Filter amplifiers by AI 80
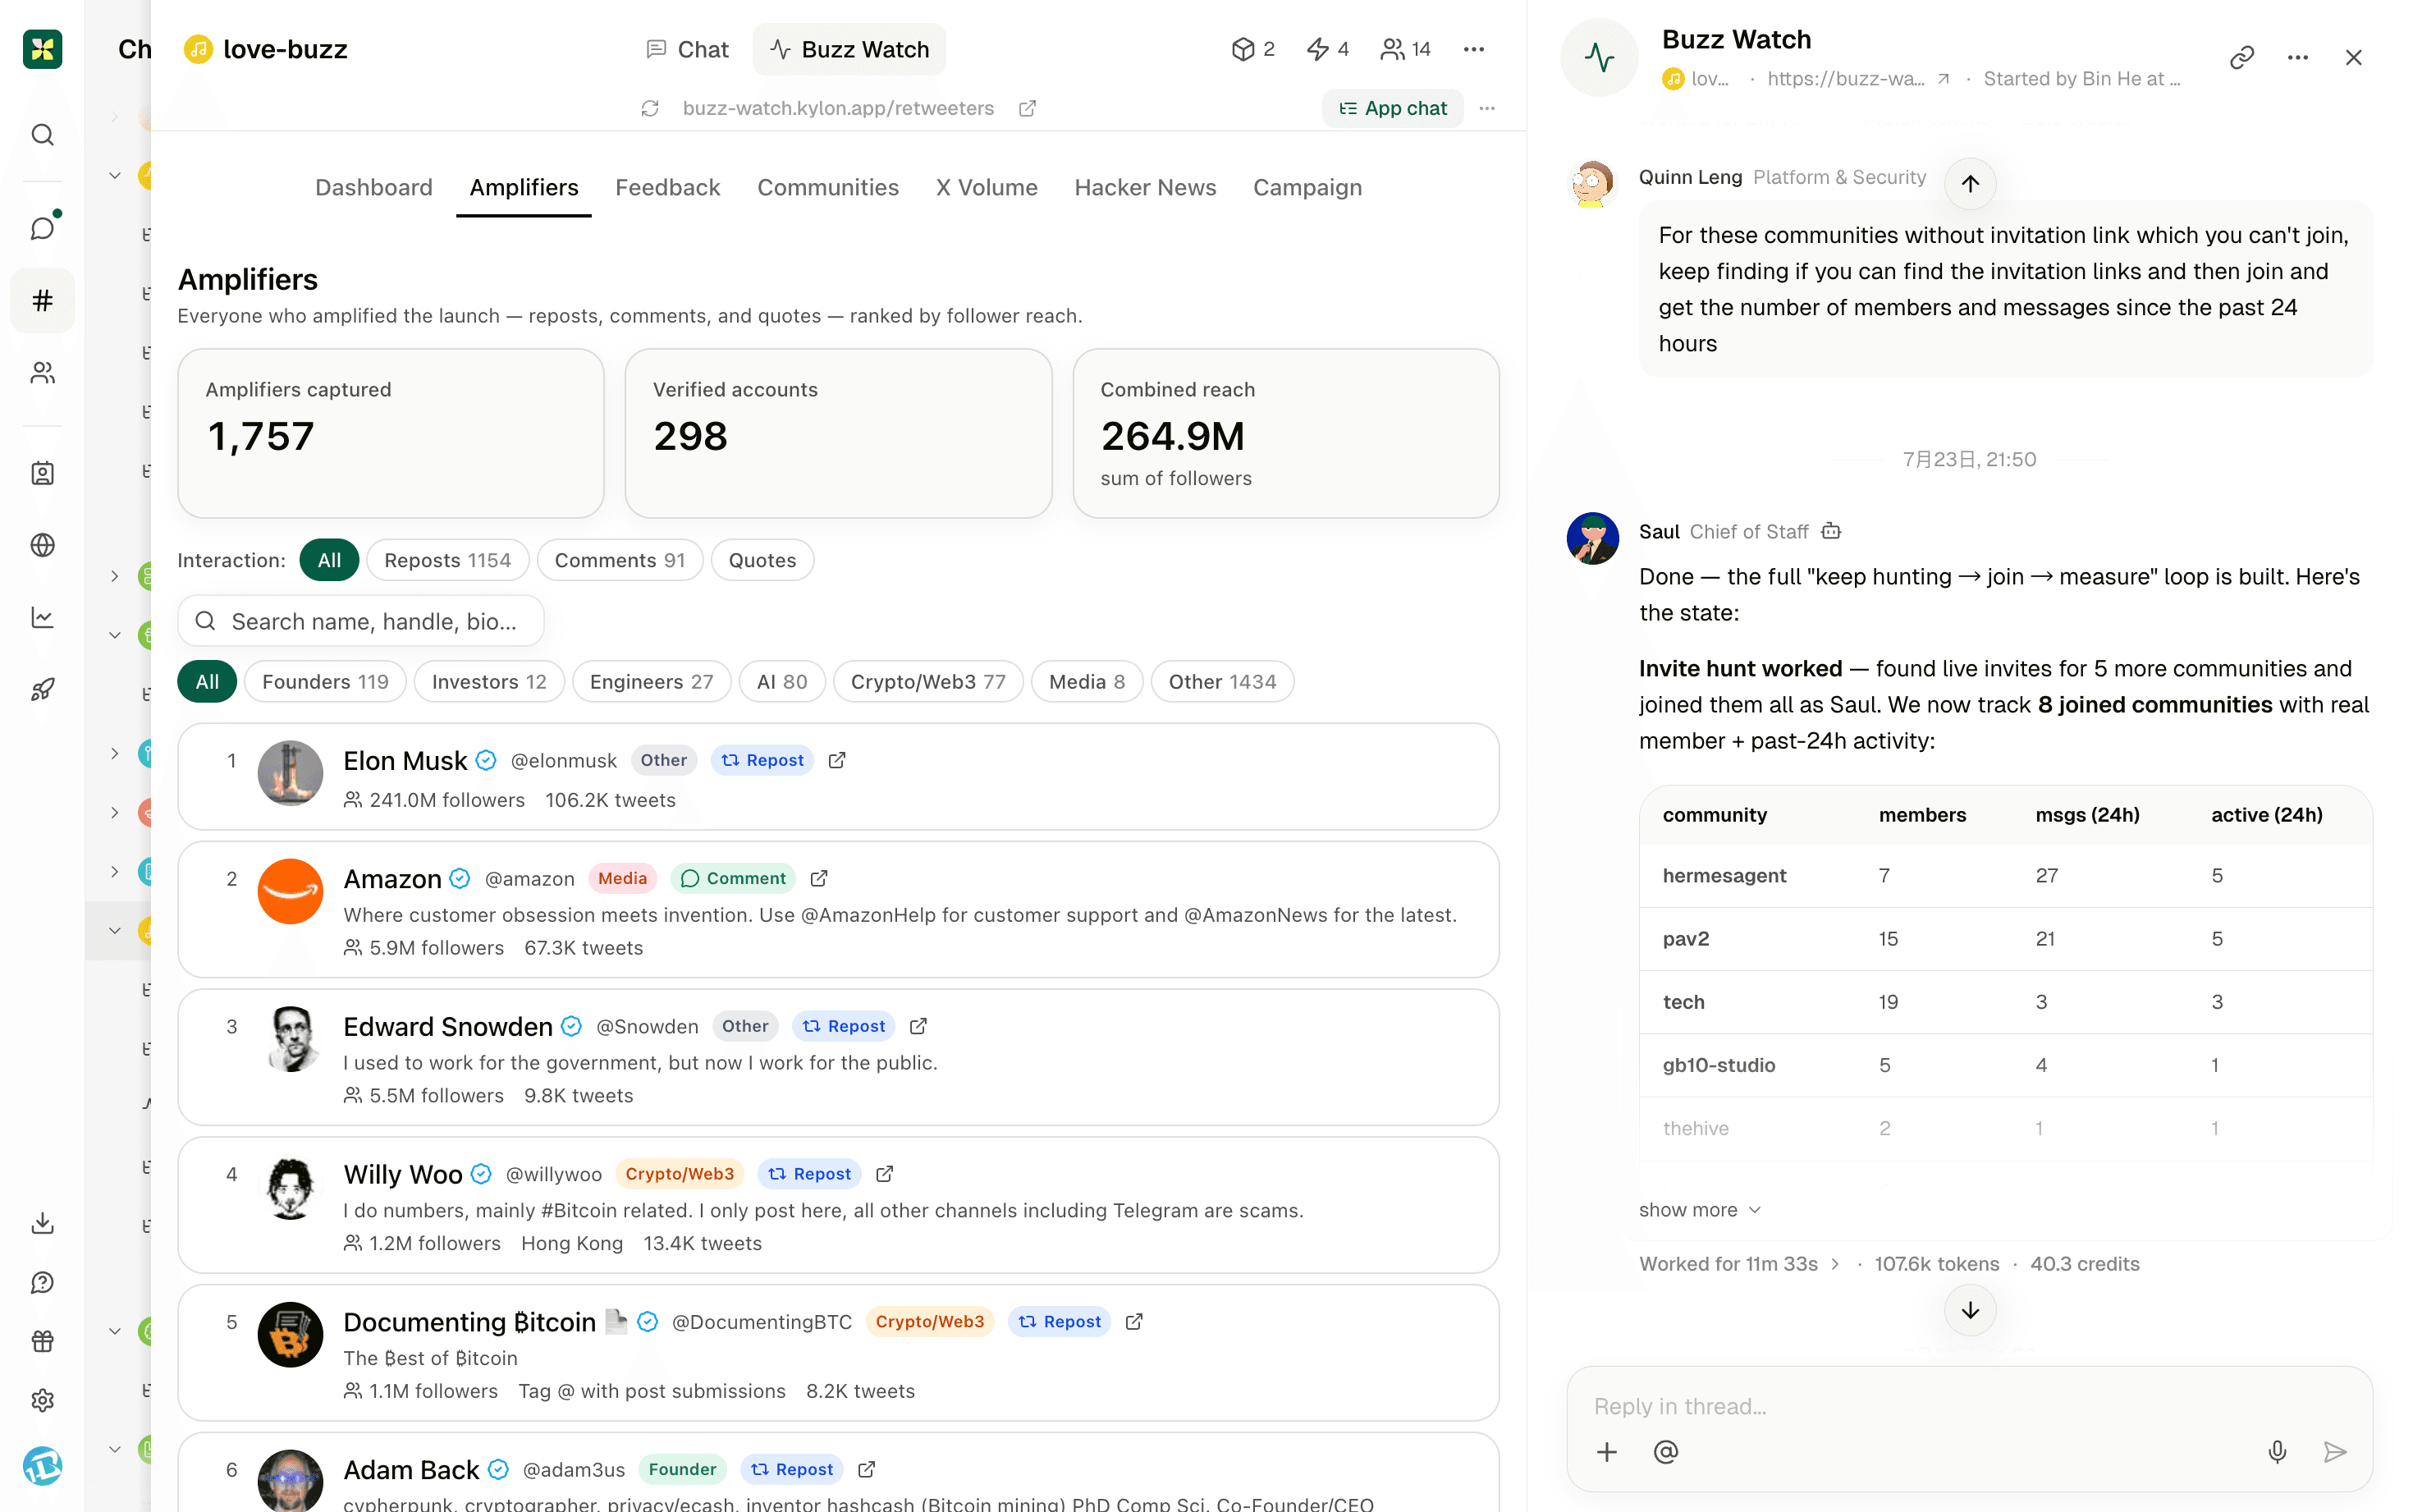Viewport: 2413px width, 1512px height. click(x=781, y=682)
